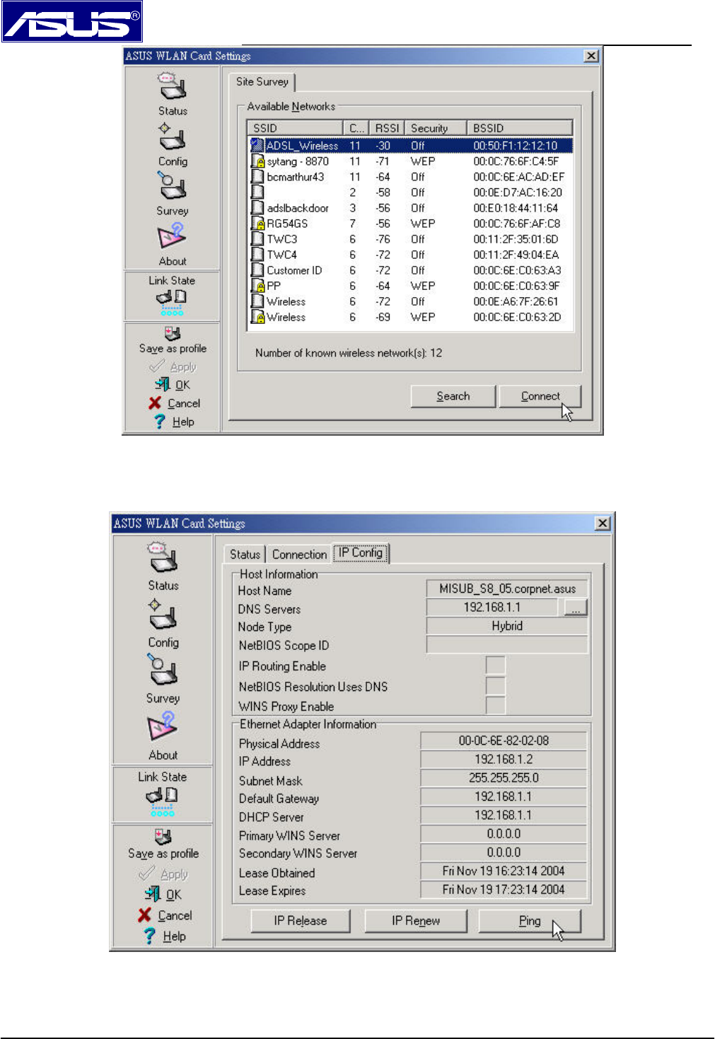Click Save as profile in Site Survey window
Screen dimensions: 715x1039
(x=173, y=340)
